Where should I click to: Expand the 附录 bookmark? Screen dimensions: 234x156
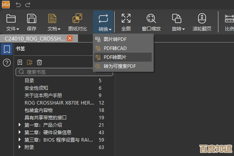(x=19, y=147)
